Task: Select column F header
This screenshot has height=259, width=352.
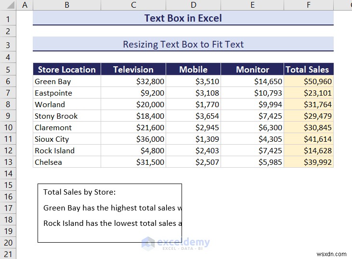Action: (309, 5)
